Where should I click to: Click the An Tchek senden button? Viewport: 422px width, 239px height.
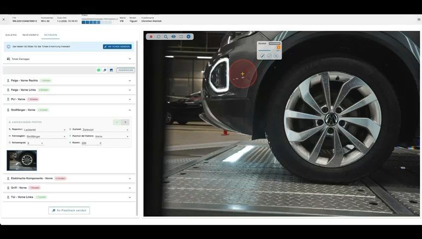click(x=117, y=47)
